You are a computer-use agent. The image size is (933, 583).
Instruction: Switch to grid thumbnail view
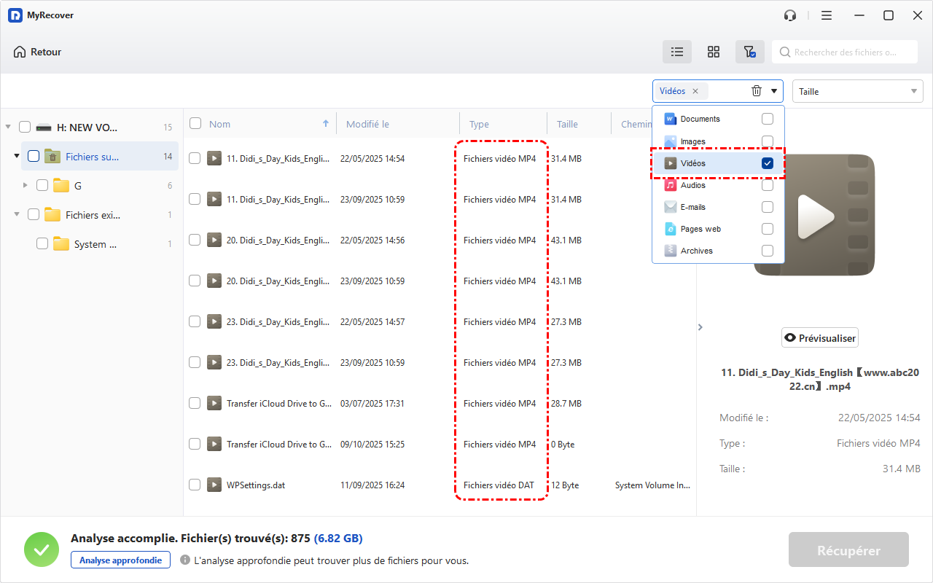[714, 52]
